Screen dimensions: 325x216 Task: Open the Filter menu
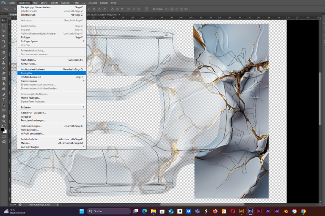point(76,3)
